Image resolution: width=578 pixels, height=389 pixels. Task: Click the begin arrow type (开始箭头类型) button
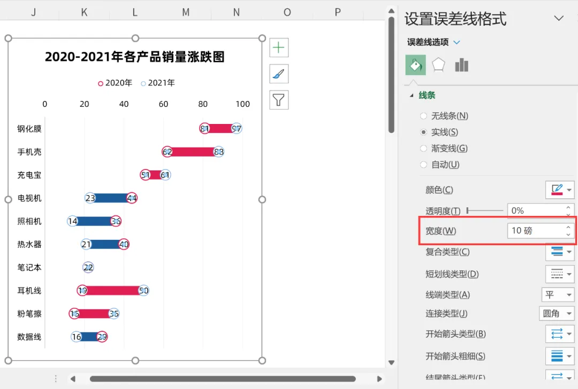(559, 334)
